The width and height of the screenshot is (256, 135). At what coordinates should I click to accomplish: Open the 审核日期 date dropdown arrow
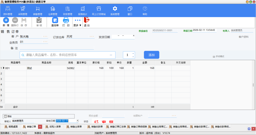tap(77, 120)
